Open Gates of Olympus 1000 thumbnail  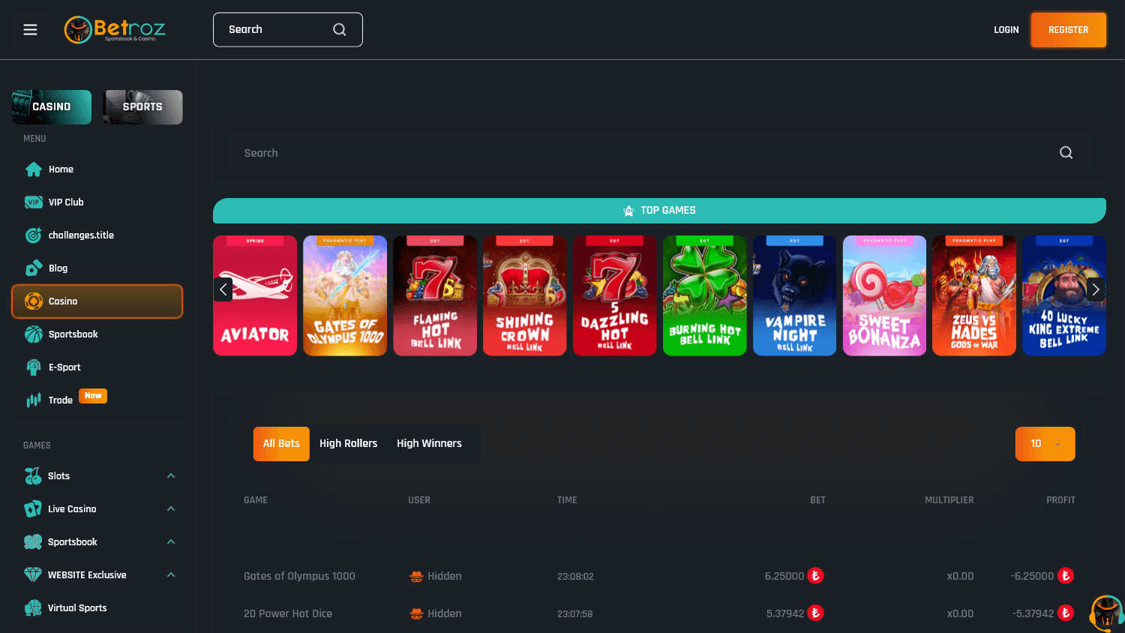pos(345,295)
